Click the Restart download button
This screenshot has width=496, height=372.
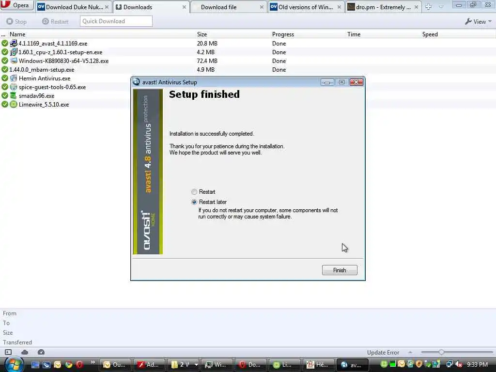click(x=55, y=21)
